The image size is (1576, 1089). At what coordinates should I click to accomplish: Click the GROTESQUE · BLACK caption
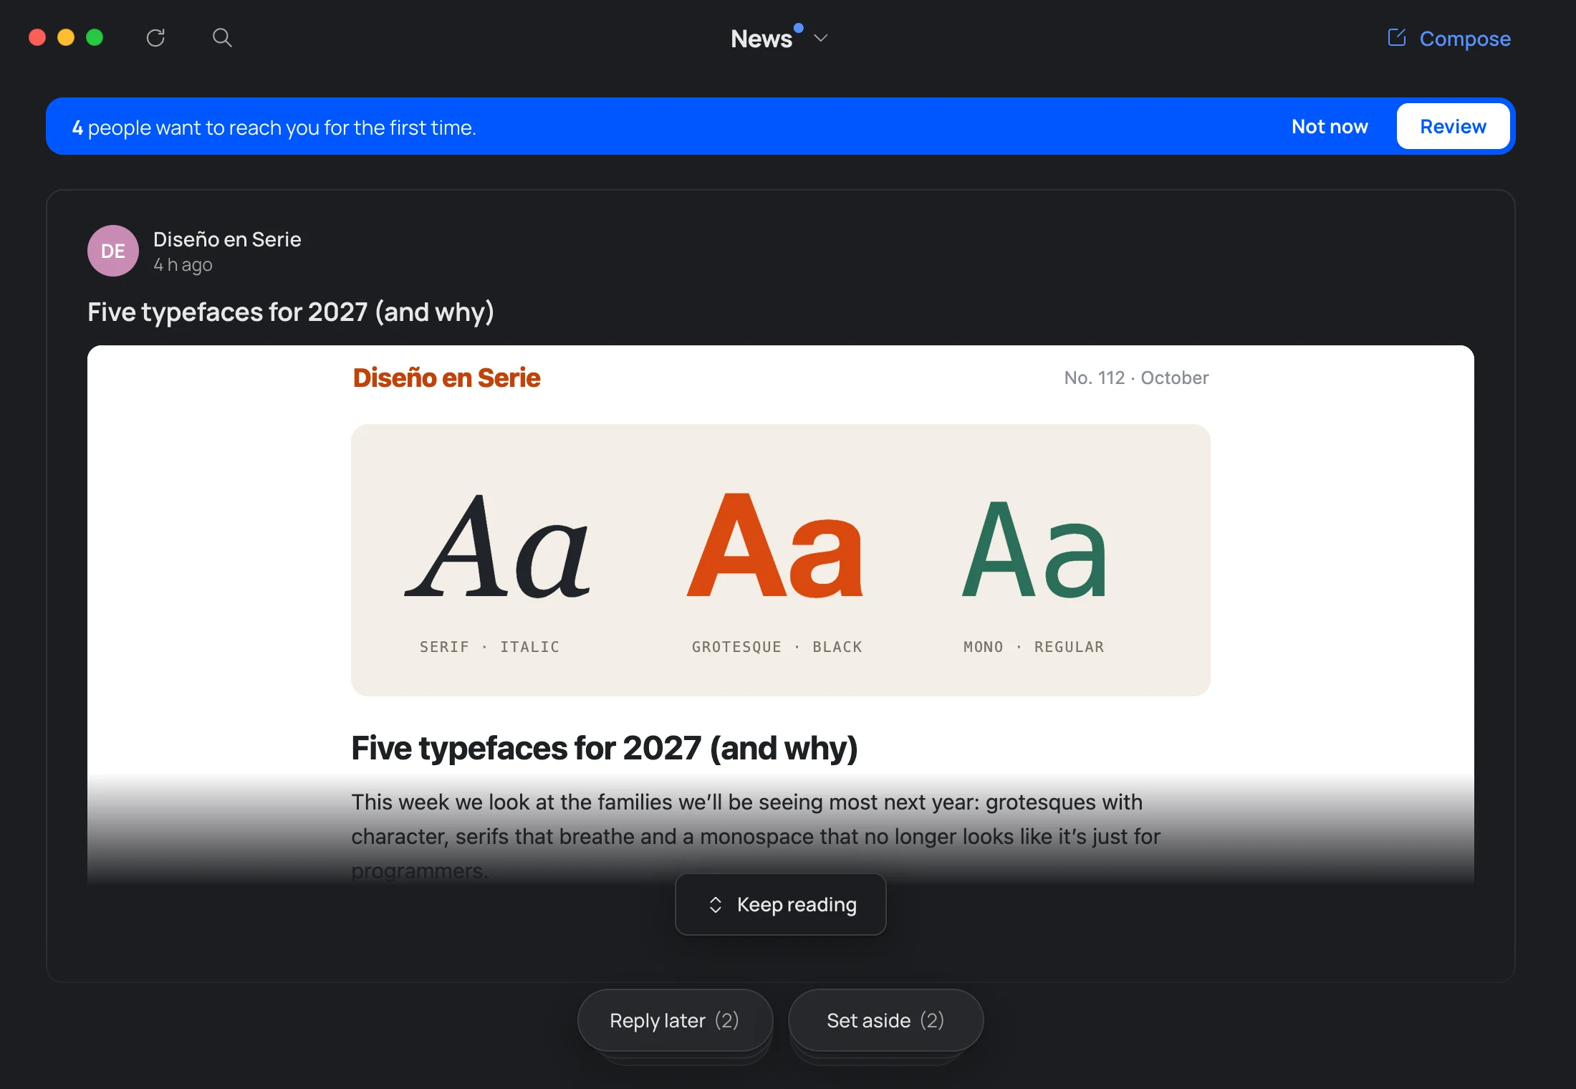click(x=777, y=647)
